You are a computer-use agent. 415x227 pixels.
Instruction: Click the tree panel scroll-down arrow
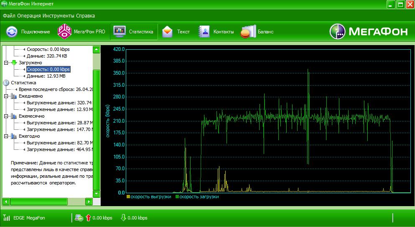[97, 194]
